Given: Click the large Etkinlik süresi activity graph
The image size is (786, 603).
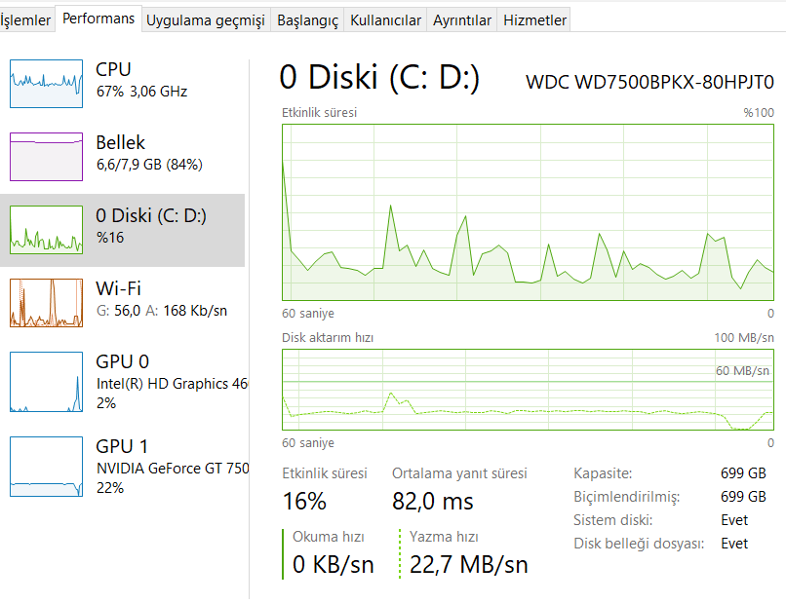Looking at the screenshot, I should coord(528,211).
